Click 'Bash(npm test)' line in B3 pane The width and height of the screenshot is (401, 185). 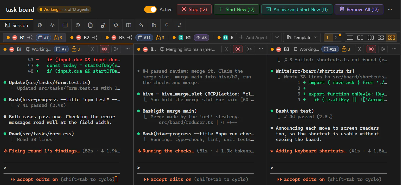(x=295, y=111)
